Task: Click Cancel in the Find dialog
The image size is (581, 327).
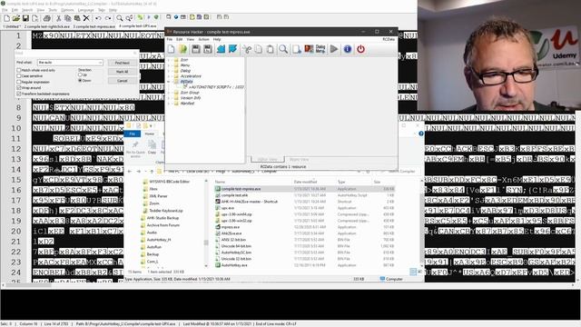Action: (x=123, y=81)
